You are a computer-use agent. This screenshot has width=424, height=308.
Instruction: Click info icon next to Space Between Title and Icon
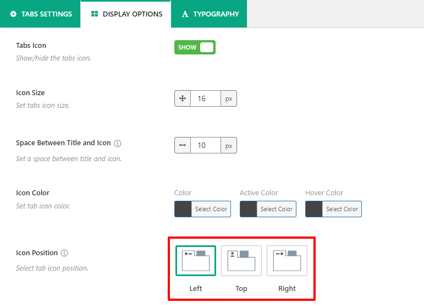point(118,143)
